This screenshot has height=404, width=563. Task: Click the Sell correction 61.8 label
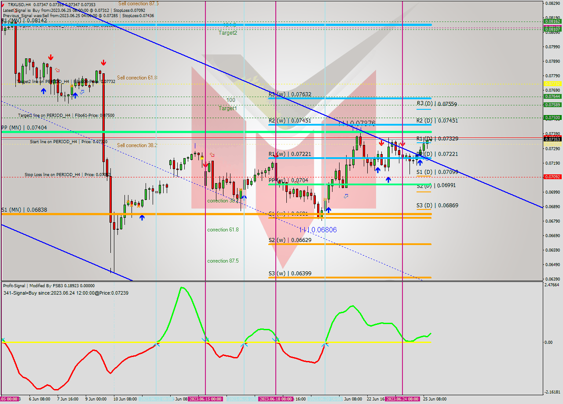point(137,78)
